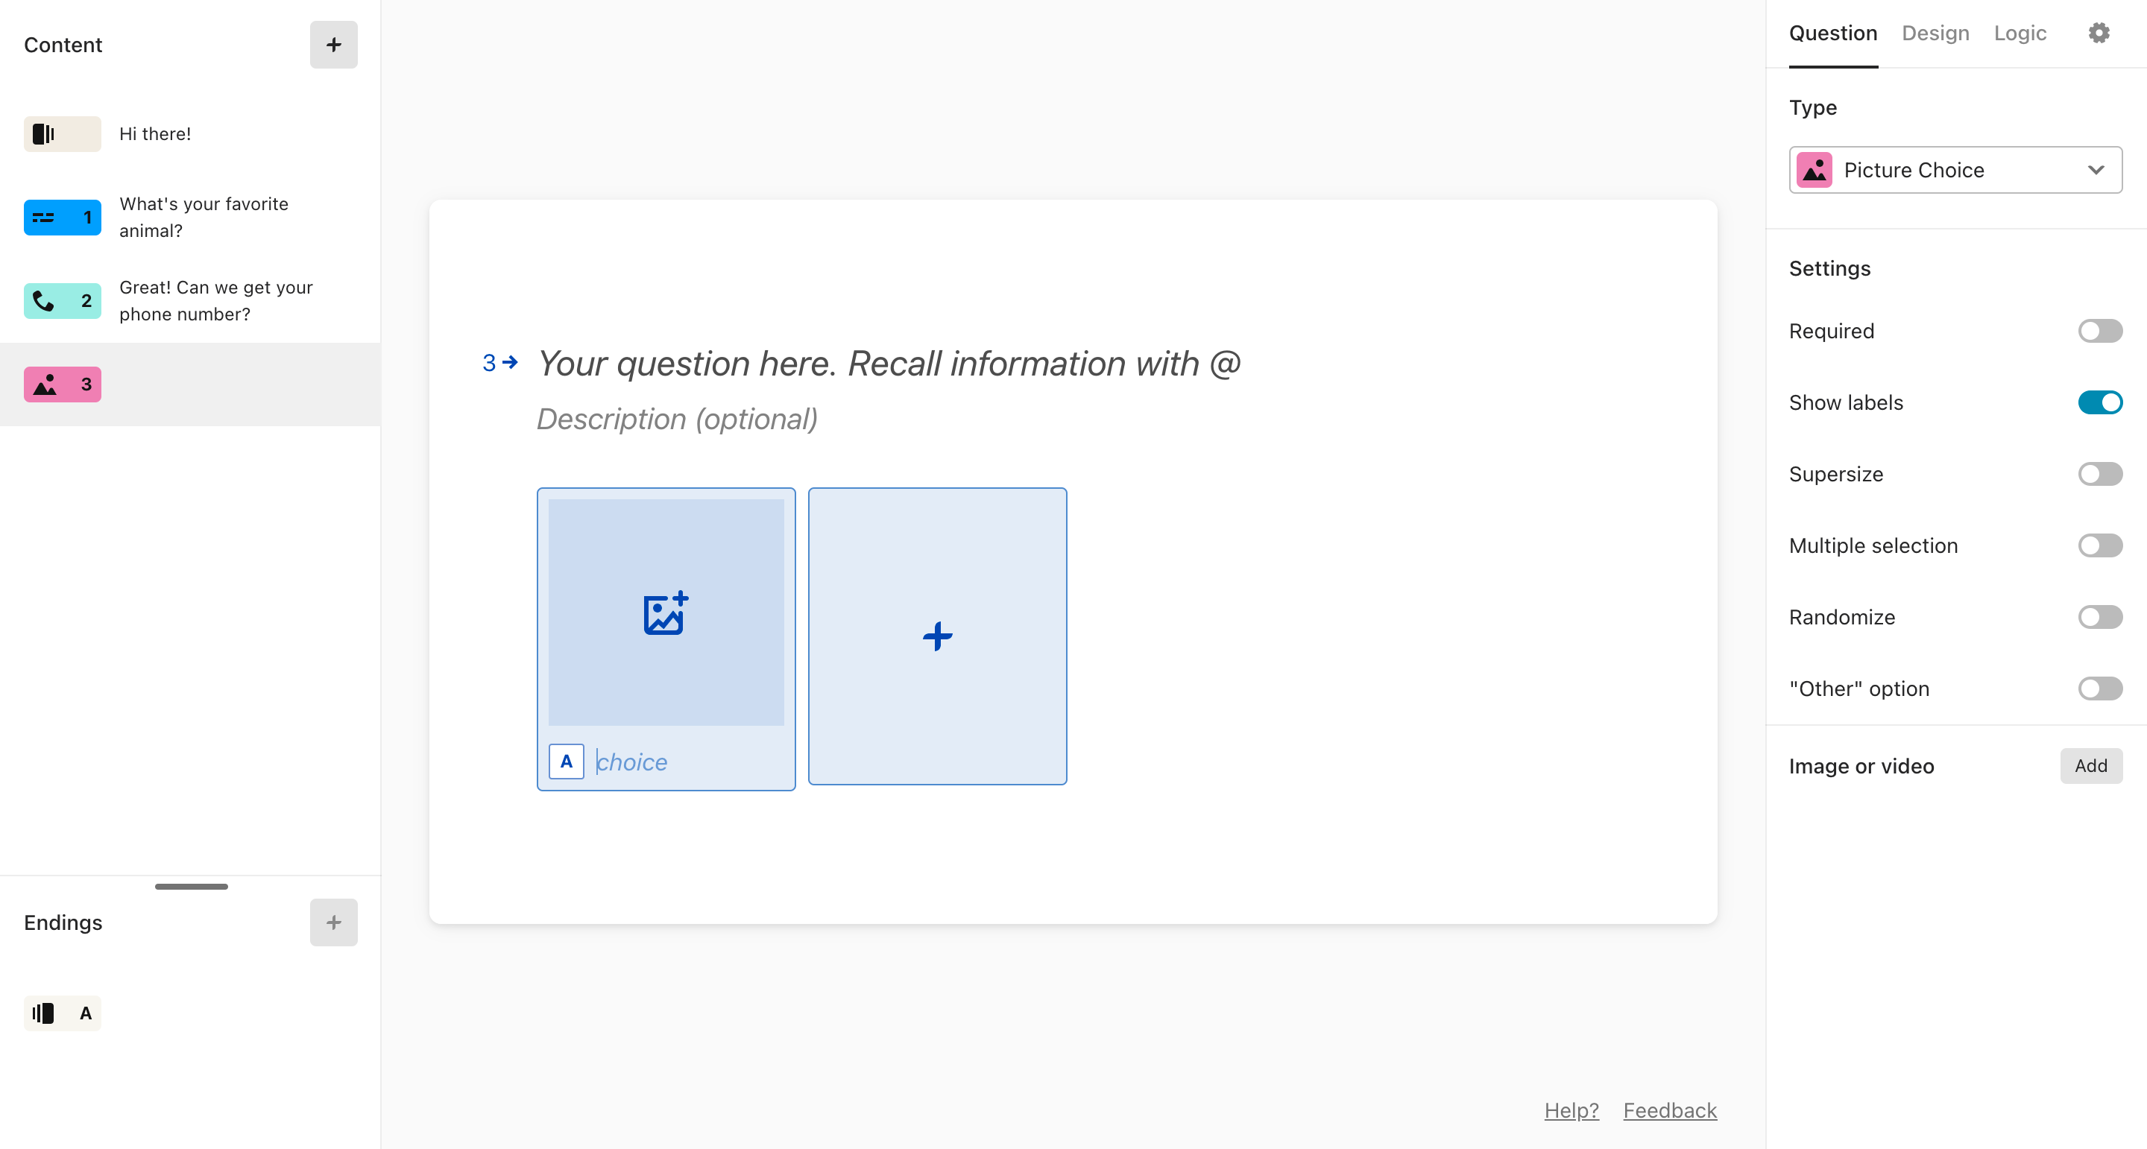Click the chevron of the Type dropdown
This screenshot has height=1149, width=2147.
coord(2096,170)
